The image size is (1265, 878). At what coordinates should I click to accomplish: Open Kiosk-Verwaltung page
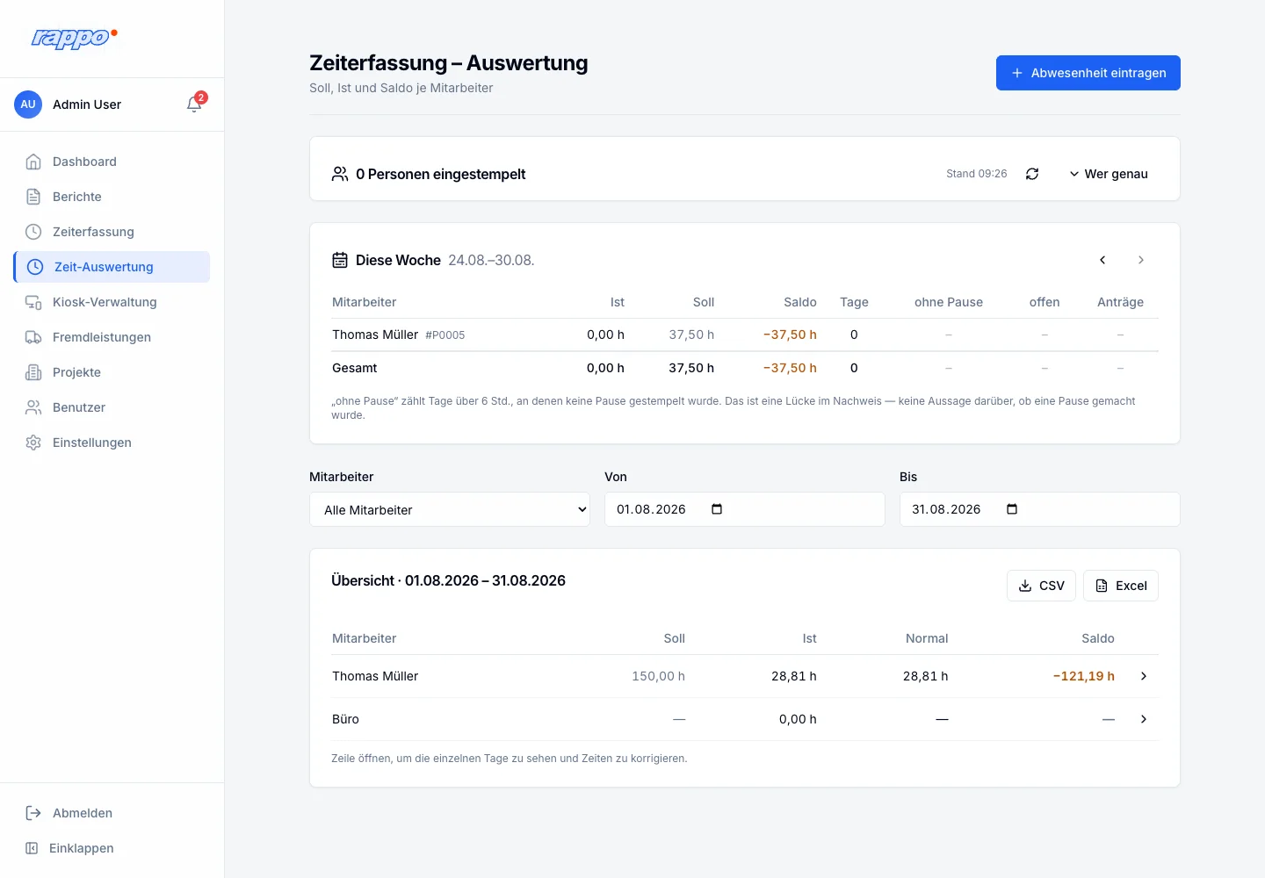112,302
